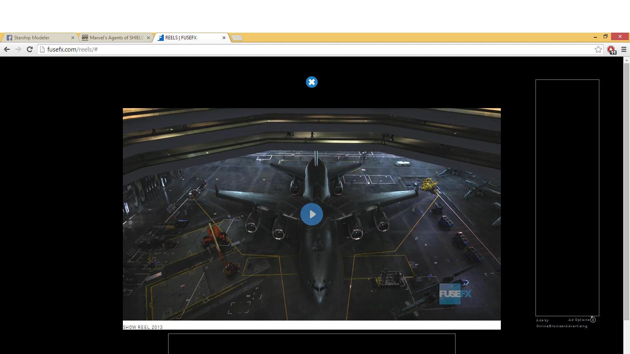Image resolution: width=630 pixels, height=354 pixels.
Task: Close the Marvel's Agents of SHIELD tab
Action: click(148, 38)
